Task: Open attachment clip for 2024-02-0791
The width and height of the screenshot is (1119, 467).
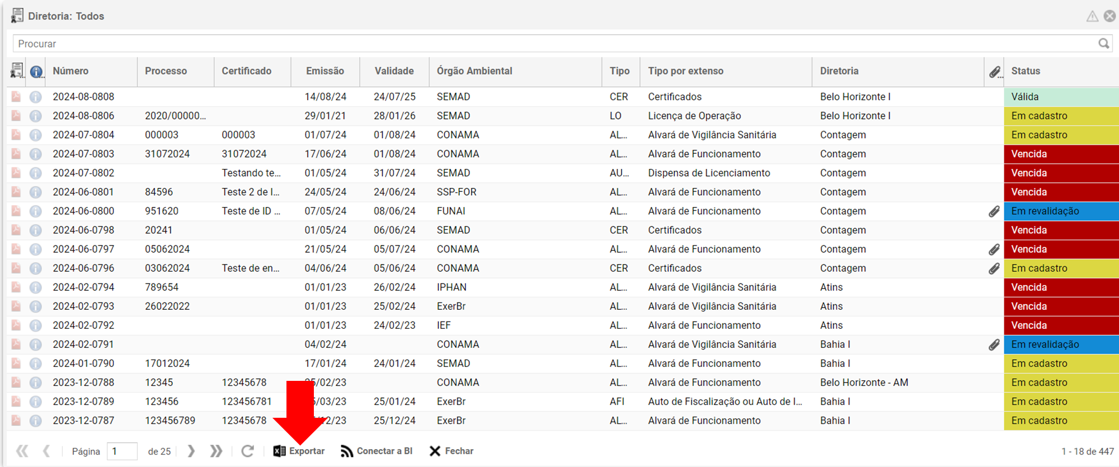Action: coord(994,345)
